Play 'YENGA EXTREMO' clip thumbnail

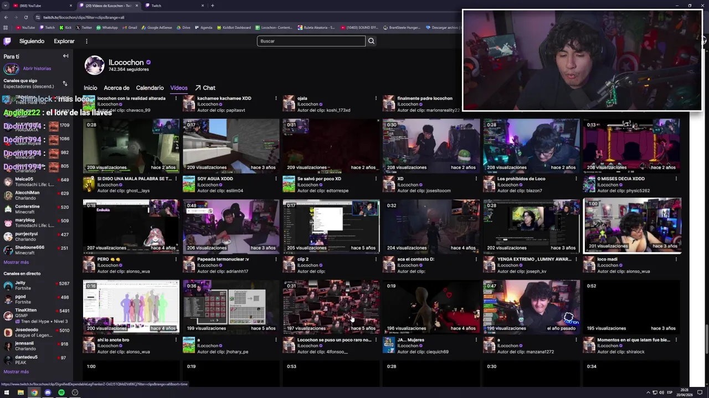click(x=531, y=226)
